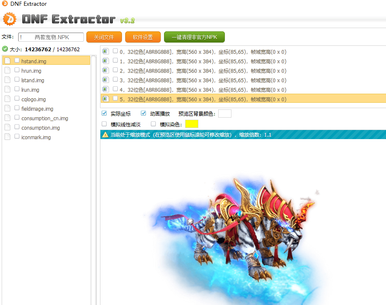Open 软件设置 software settings

tap(143, 37)
